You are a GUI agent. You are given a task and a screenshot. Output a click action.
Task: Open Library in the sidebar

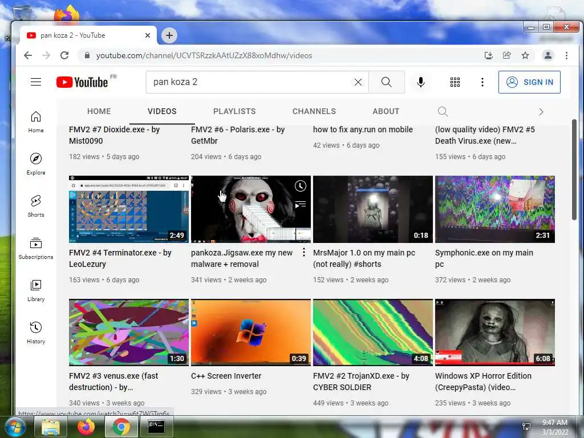coord(36,290)
